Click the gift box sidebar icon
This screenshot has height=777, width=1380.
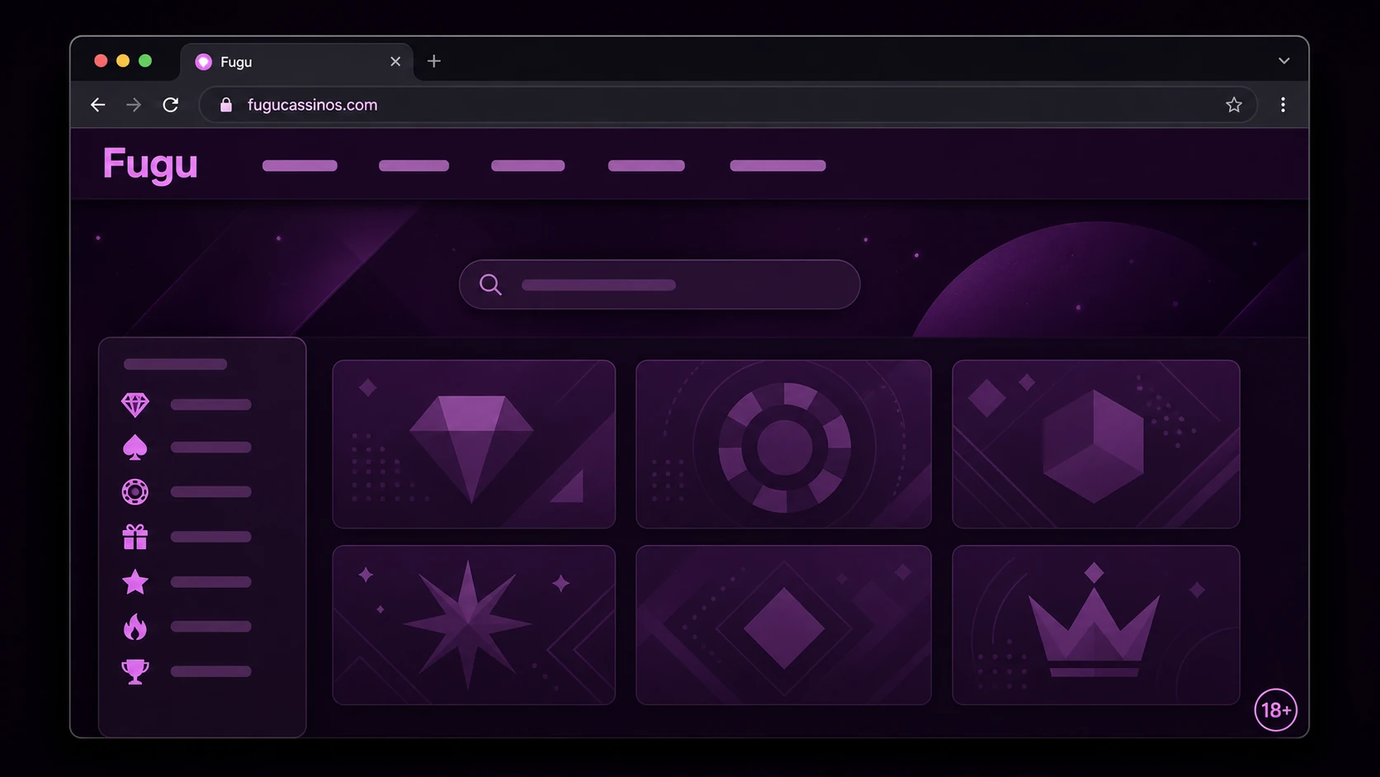pos(135,537)
